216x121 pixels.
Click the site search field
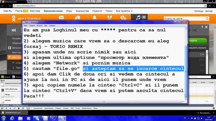pos(184,18)
